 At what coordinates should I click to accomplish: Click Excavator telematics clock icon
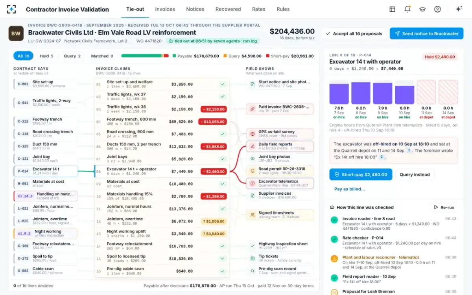click(253, 183)
